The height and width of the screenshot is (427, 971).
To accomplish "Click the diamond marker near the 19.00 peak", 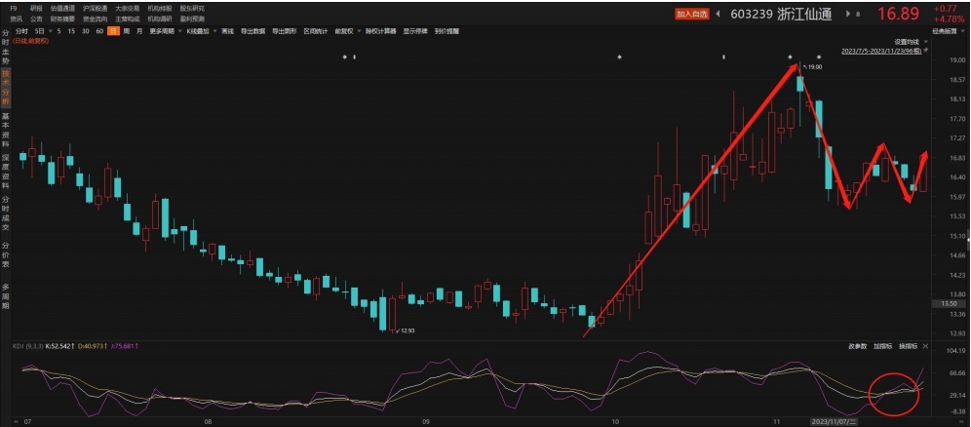I will coord(791,57).
